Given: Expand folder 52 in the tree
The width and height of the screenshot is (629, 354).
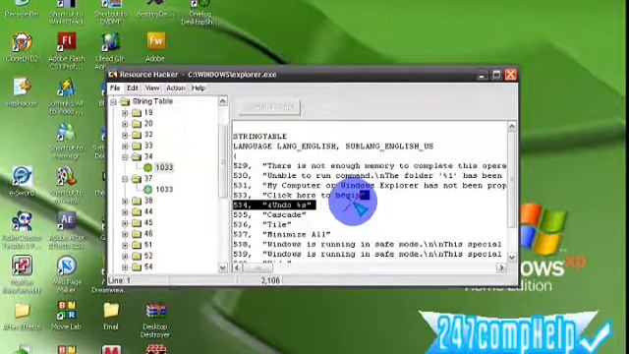Looking at the screenshot, I should [125, 256].
